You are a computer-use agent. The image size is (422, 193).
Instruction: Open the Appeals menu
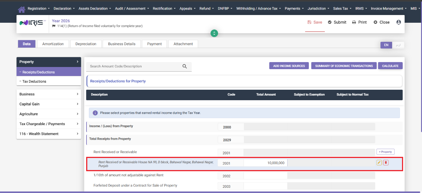pyautogui.click(x=187, y=9)
